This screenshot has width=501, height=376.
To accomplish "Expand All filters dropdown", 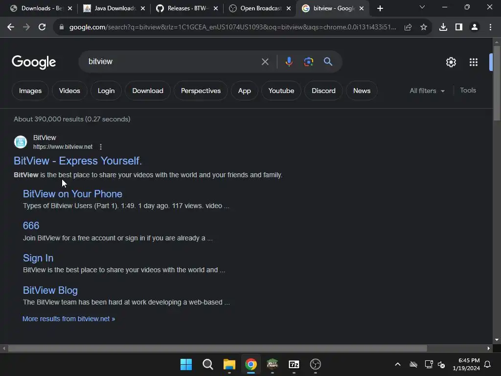I will [x=427, y=91].
